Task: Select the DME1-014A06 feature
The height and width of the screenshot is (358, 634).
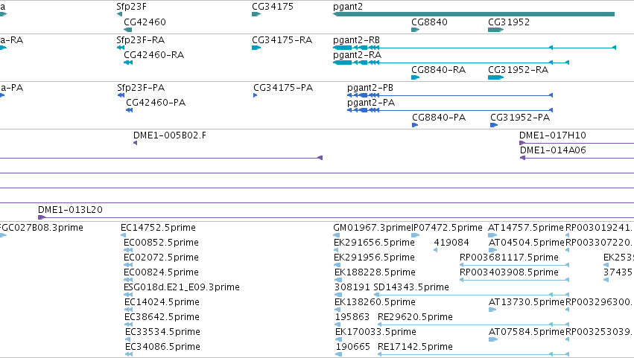Action: coord(577,158)
